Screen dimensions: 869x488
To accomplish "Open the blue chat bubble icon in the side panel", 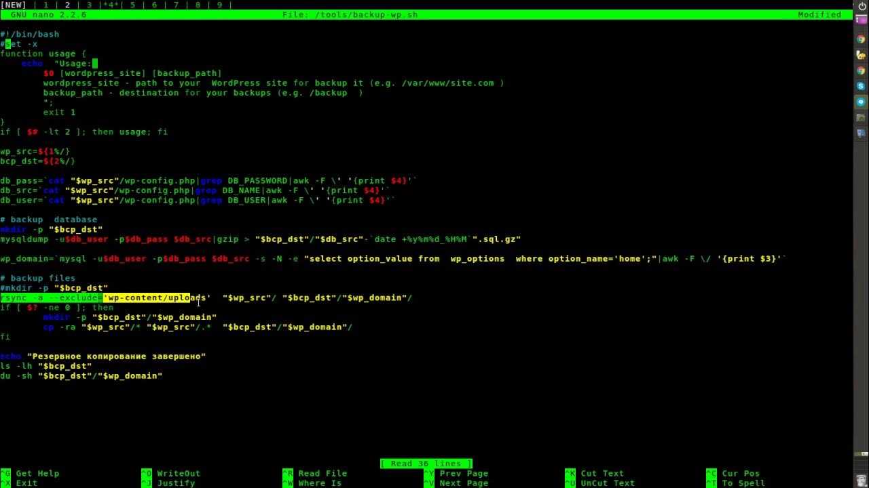I will (x=861, y=102).
